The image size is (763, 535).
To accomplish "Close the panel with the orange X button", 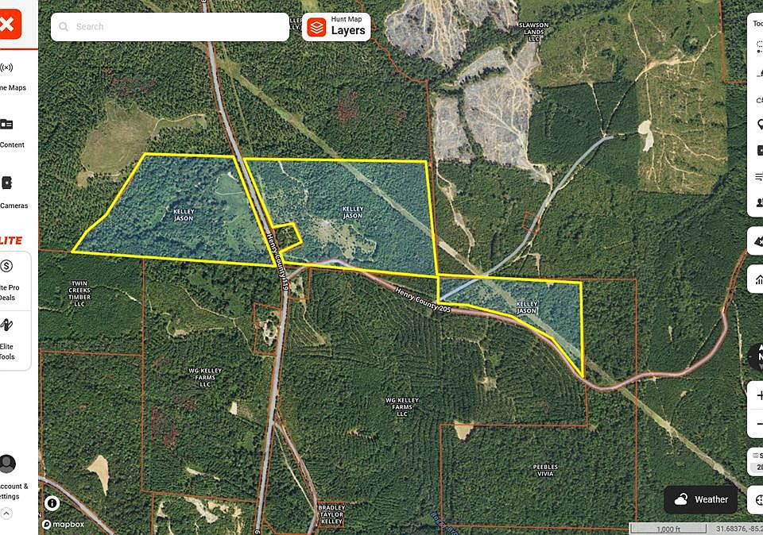I will pyautogui.click(x=9, y=25).
